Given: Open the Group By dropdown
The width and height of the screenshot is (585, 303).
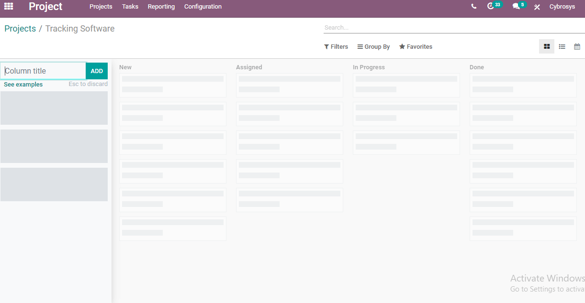Looking at the screenshot, I should [373, 47].
